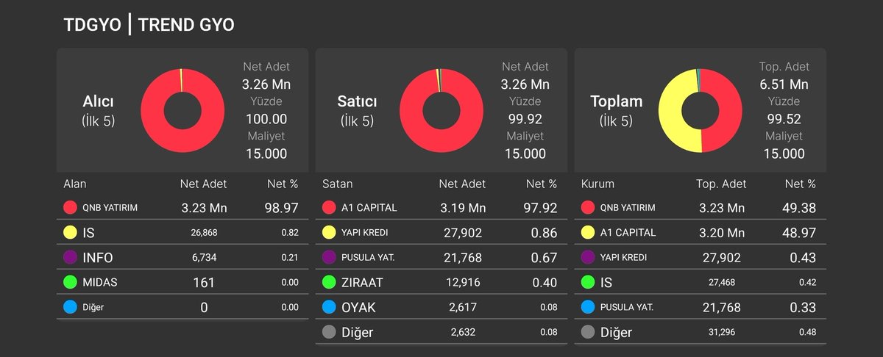Click the red dot beside QNB YATIRIM in Kurum list
Viewport: 883px width, 357px height.
[x=588, y=208]
